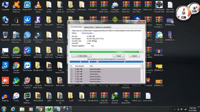Launch Google Chrome desktop shortcut
The height and width of the screenshot is (112, 200).
click(x=16, y=68)
